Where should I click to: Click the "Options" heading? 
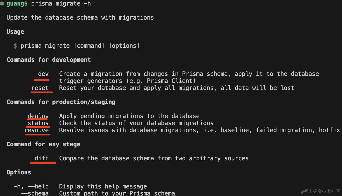coord(19,172)
